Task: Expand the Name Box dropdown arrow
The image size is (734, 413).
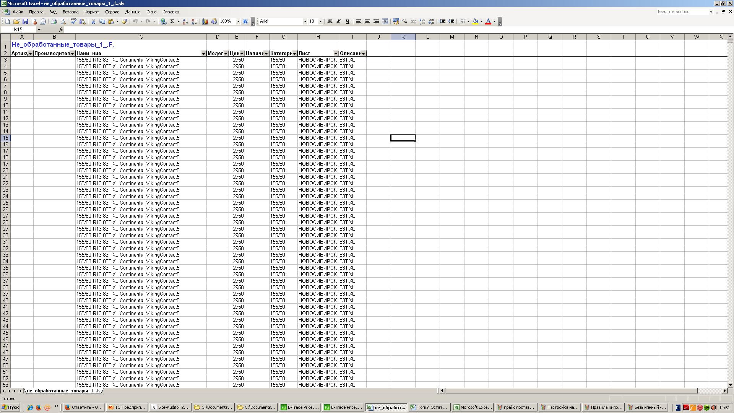Action: tap(39, 29)
